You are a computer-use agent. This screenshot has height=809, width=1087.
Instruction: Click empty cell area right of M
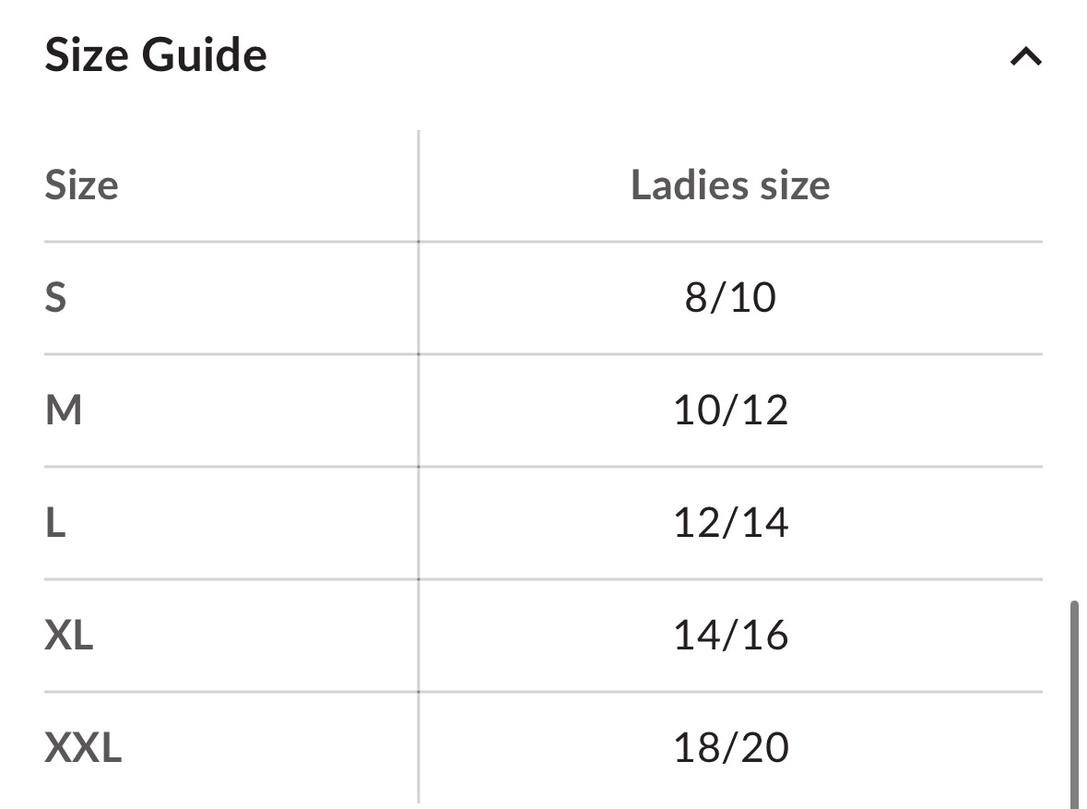point(250,410)
